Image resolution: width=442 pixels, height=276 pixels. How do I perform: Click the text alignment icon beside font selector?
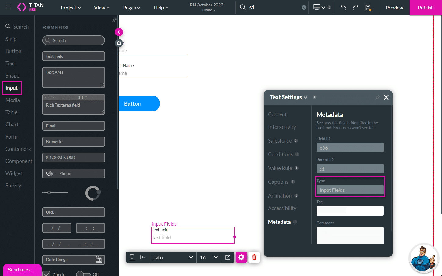click(143, 257)
